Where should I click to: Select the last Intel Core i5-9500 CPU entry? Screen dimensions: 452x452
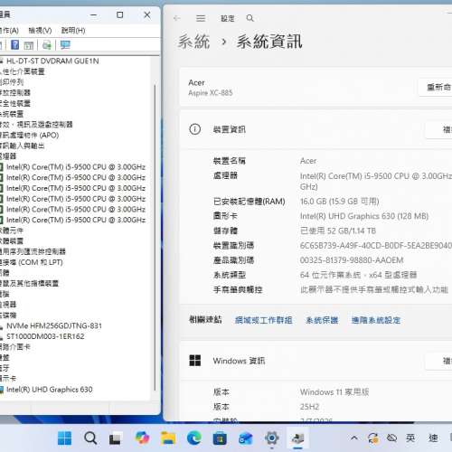(76, 220)
